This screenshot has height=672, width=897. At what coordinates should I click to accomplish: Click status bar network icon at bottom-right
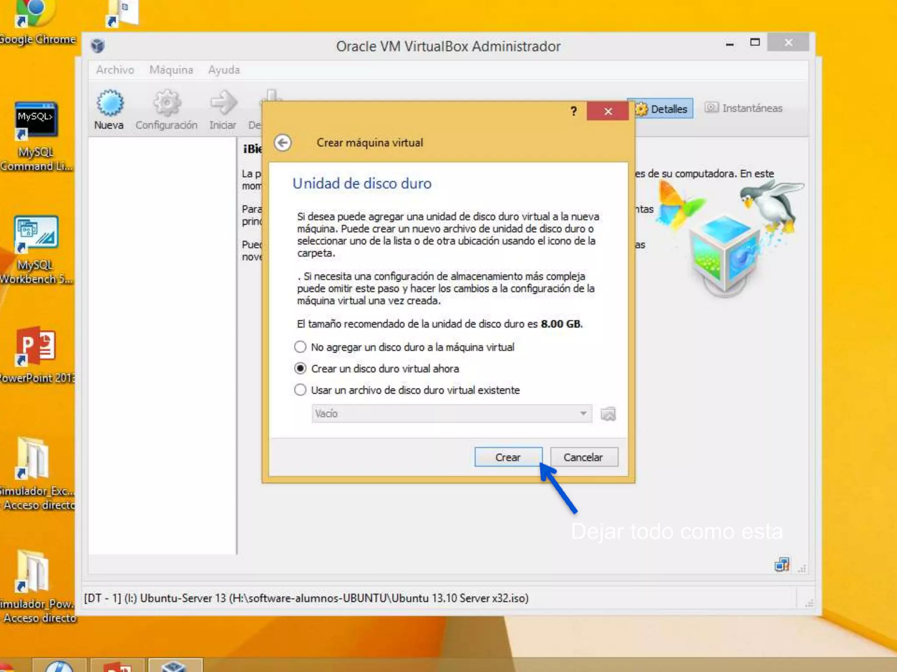[781, 565]
